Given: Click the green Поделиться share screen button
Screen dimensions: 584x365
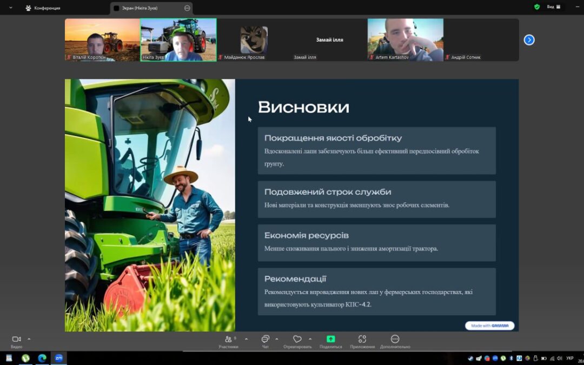Looking at the screenshot, I should [330, 340].
